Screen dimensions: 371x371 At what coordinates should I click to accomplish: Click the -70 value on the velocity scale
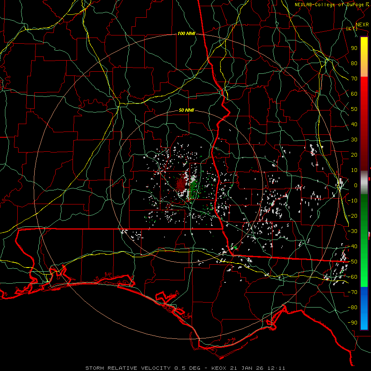[x=352, y=292]
